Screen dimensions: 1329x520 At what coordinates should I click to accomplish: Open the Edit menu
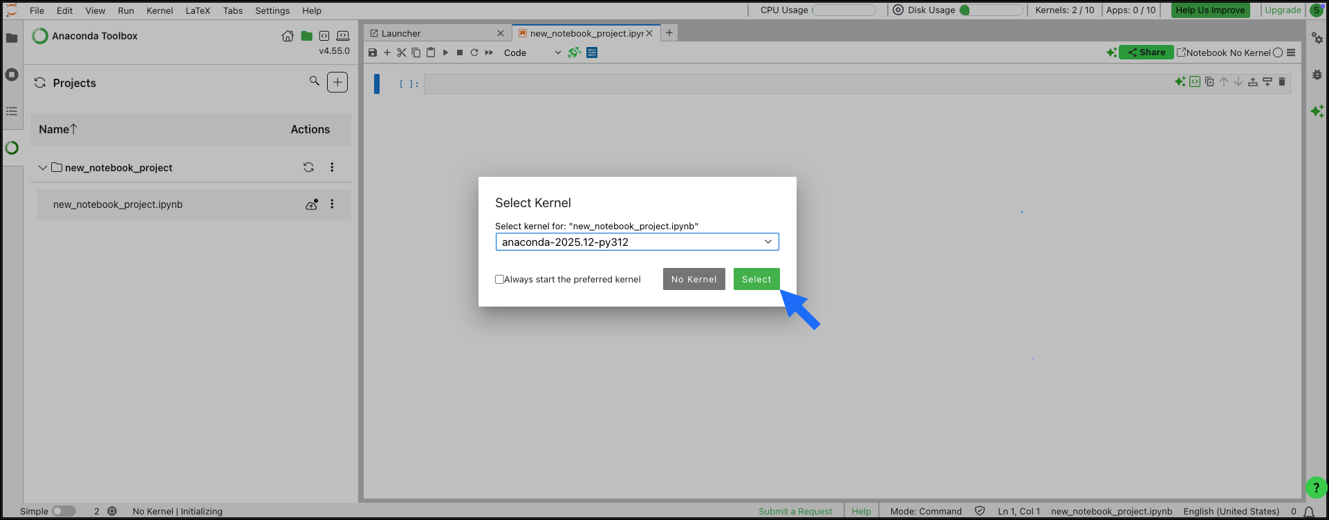tap(64, 10)
